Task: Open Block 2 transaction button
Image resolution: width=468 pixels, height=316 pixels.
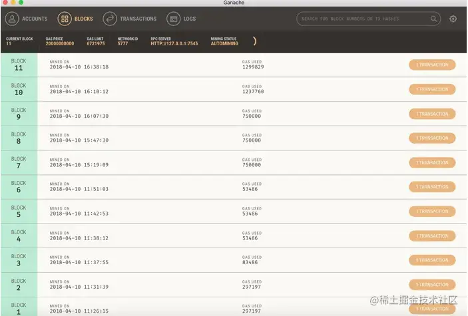Action: (x=432, y=285)
